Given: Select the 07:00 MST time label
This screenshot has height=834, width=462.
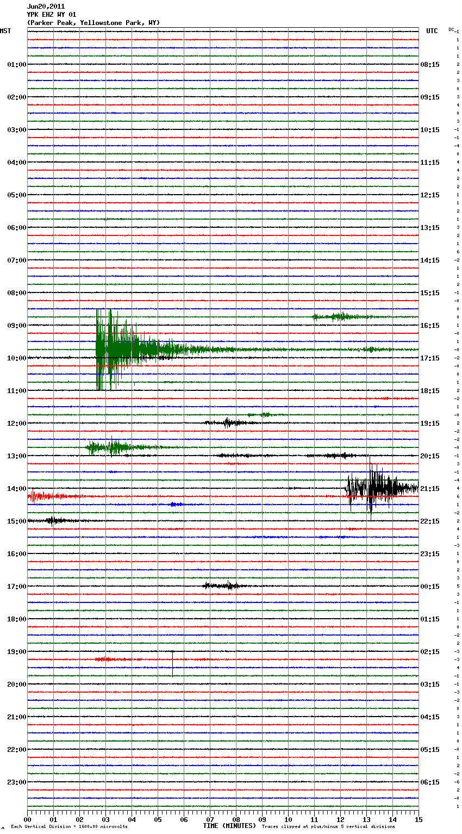Looking at the screenshot, I should [16, 260].
